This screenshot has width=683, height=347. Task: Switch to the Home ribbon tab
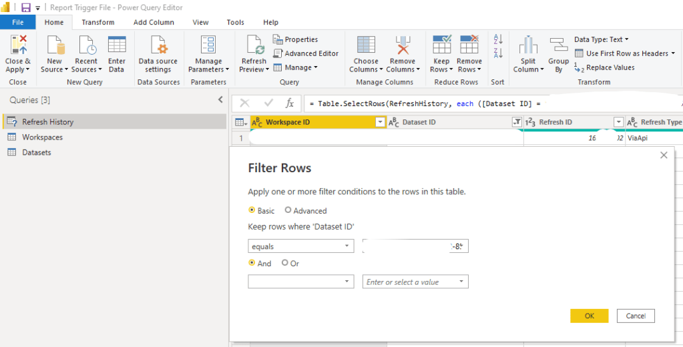54,22
